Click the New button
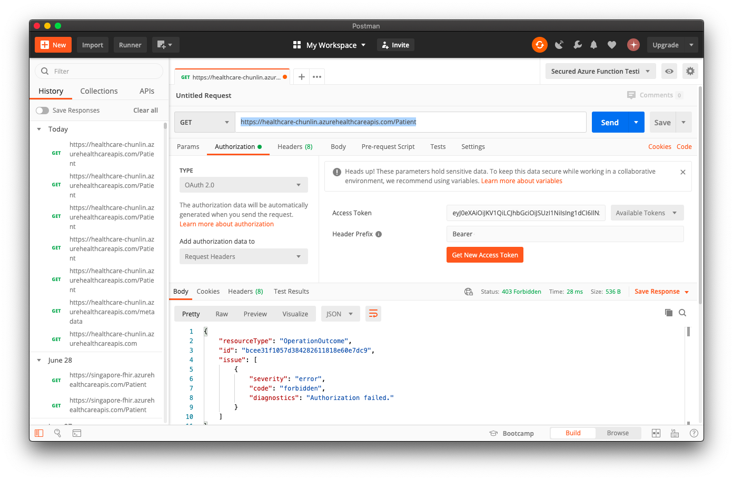Image resolution: width=733 pixels, height=480 pixels. click(53, 45)
